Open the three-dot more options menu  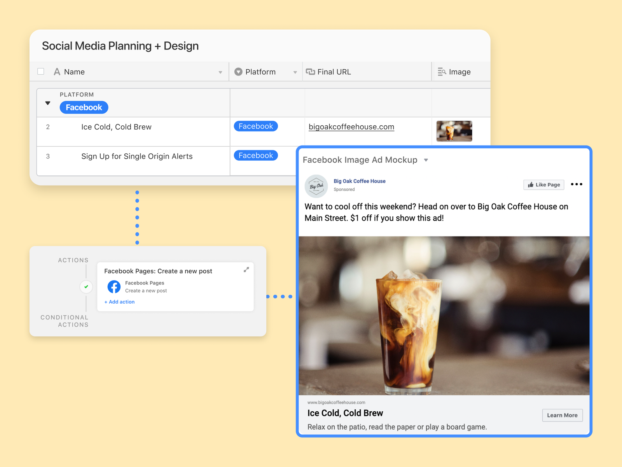(x=577, y=184)
